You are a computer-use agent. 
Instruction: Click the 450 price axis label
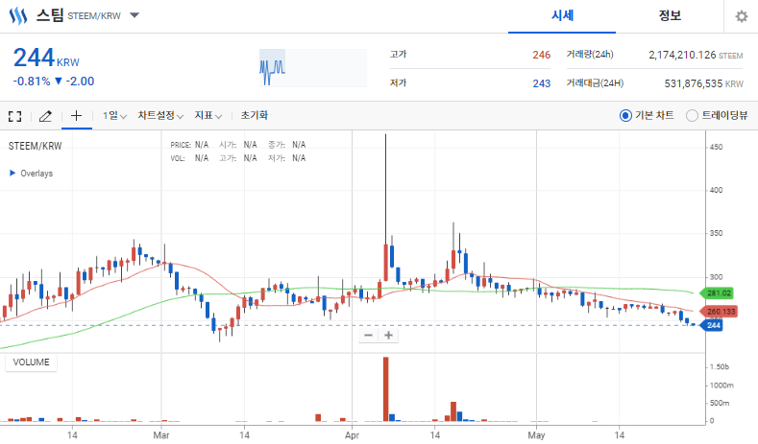[x=716, y=147]
